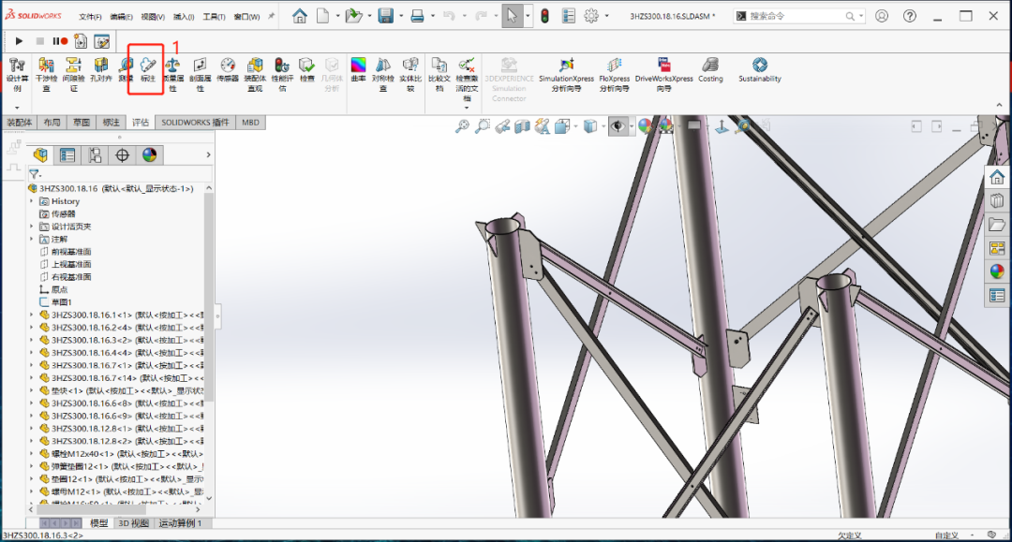Click the Zoom to Fit icon in the viewport toolbar

point(462,126)
